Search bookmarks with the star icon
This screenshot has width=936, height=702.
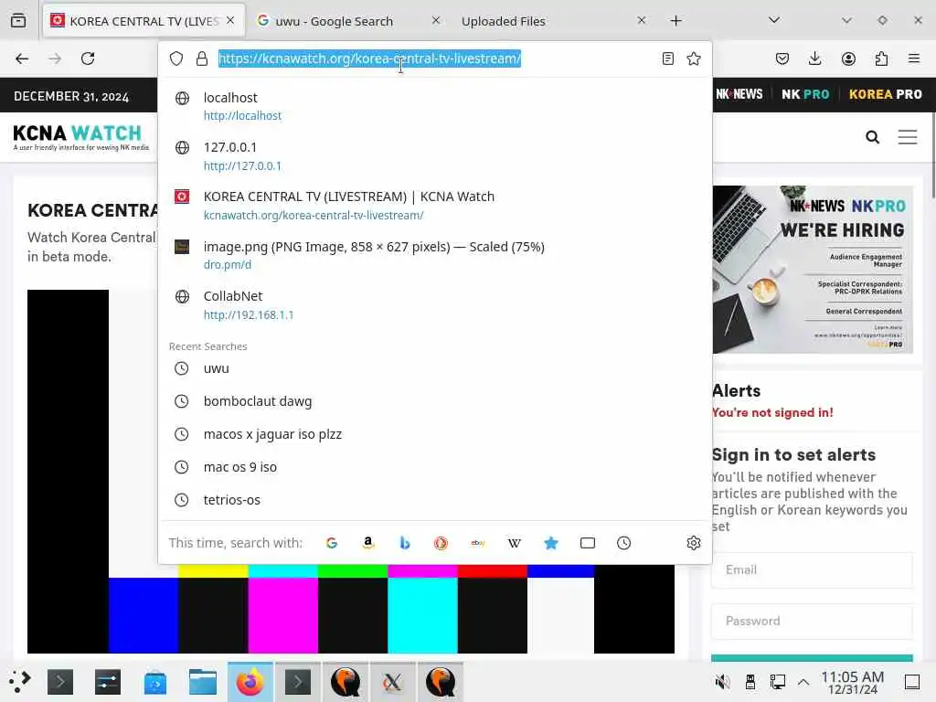click(x=551, y=543)
